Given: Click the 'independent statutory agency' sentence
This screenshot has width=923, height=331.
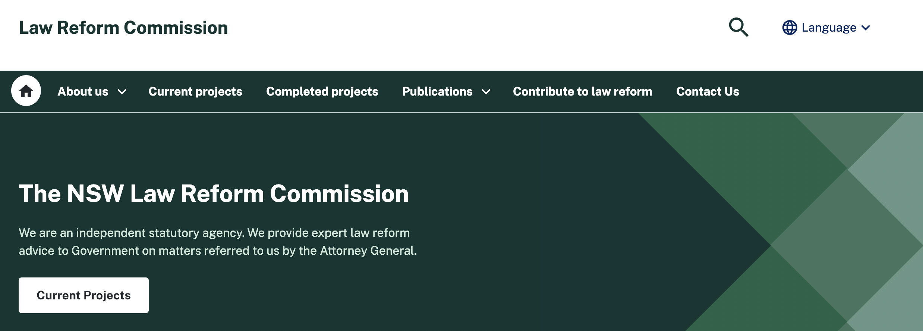Looking at the screenshot, I should coord(132,233).
